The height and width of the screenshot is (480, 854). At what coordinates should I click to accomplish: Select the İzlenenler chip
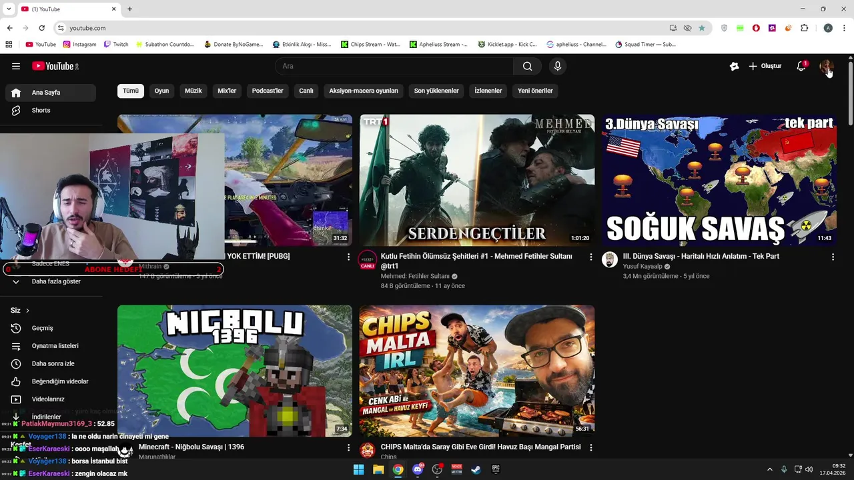coord(488,91)
